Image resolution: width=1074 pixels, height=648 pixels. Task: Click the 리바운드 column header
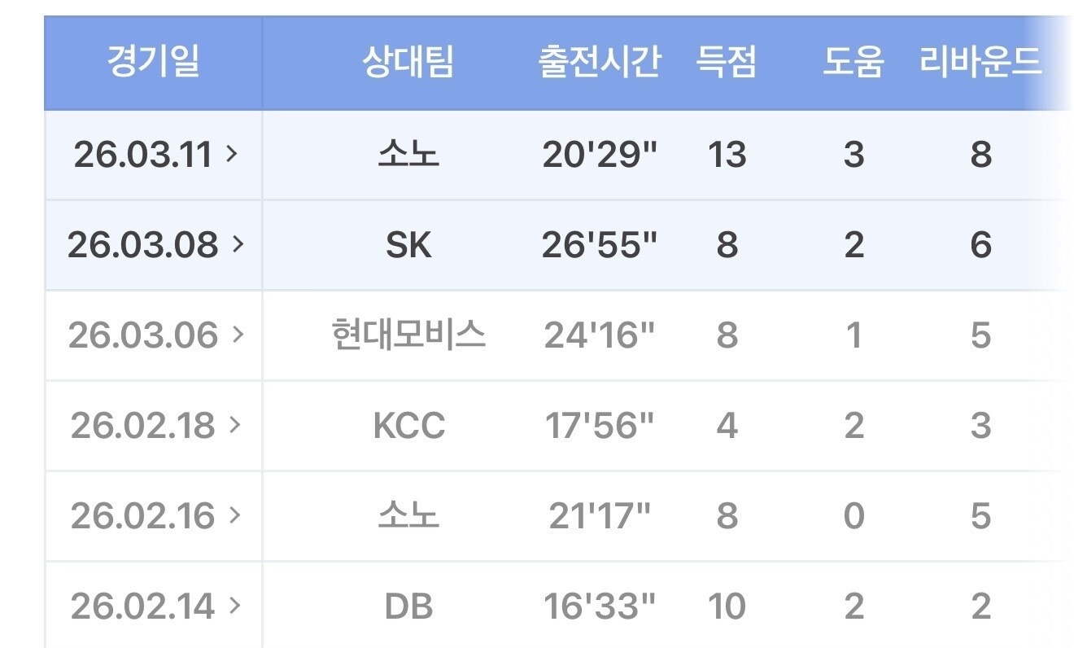(980, 63)
